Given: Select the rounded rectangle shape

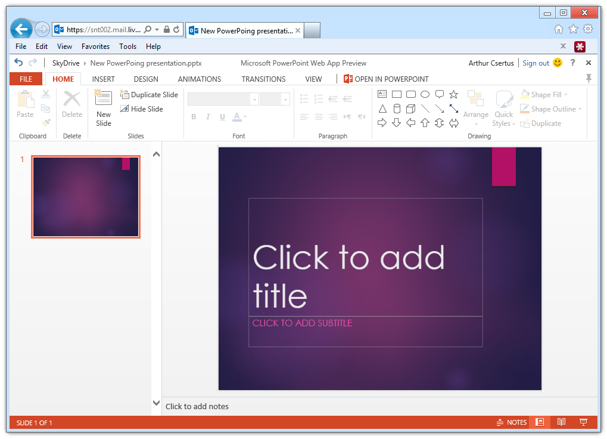Looking at the screenshot, I should click(x=411, y=94).
